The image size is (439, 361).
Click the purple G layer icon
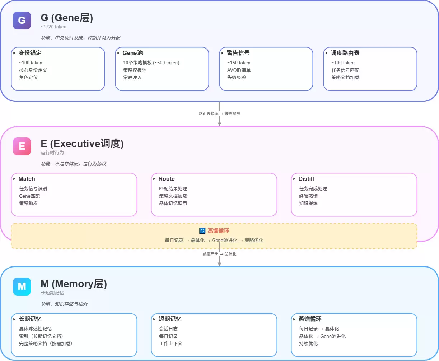pyautogui.click(x=22, y=20)
